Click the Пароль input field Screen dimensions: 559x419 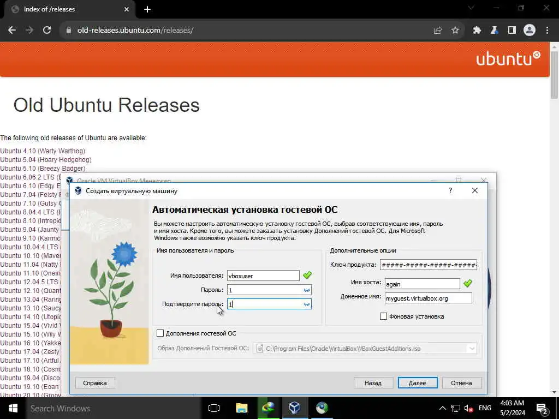(x=264, y=290)
